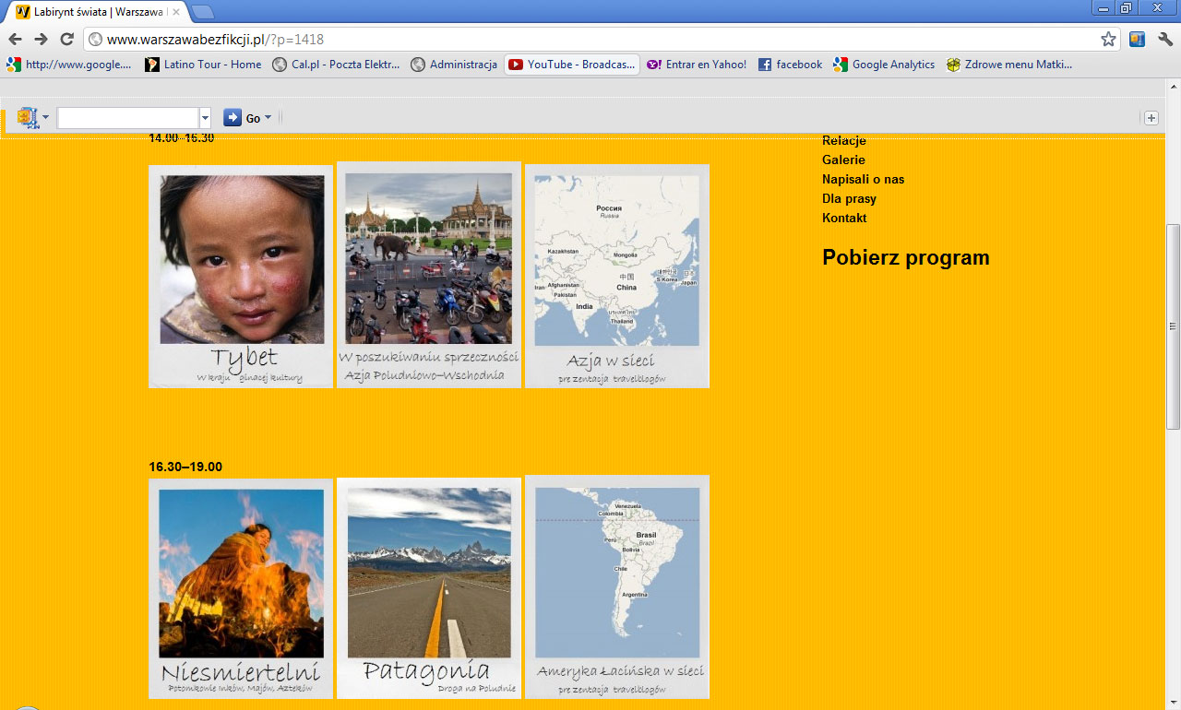Image resolution: width=1181 pixels, height=710 pixels.
Task: Open the facebook bookmark
Action: (790, 65)
